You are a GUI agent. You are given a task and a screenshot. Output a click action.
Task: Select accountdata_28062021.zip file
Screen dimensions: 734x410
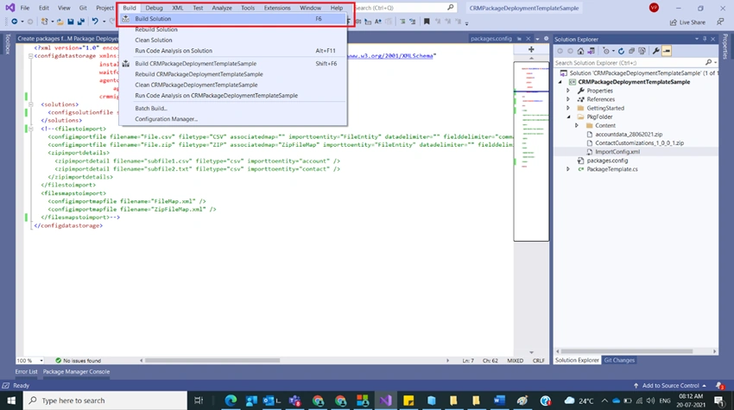(x=629, y=135)
